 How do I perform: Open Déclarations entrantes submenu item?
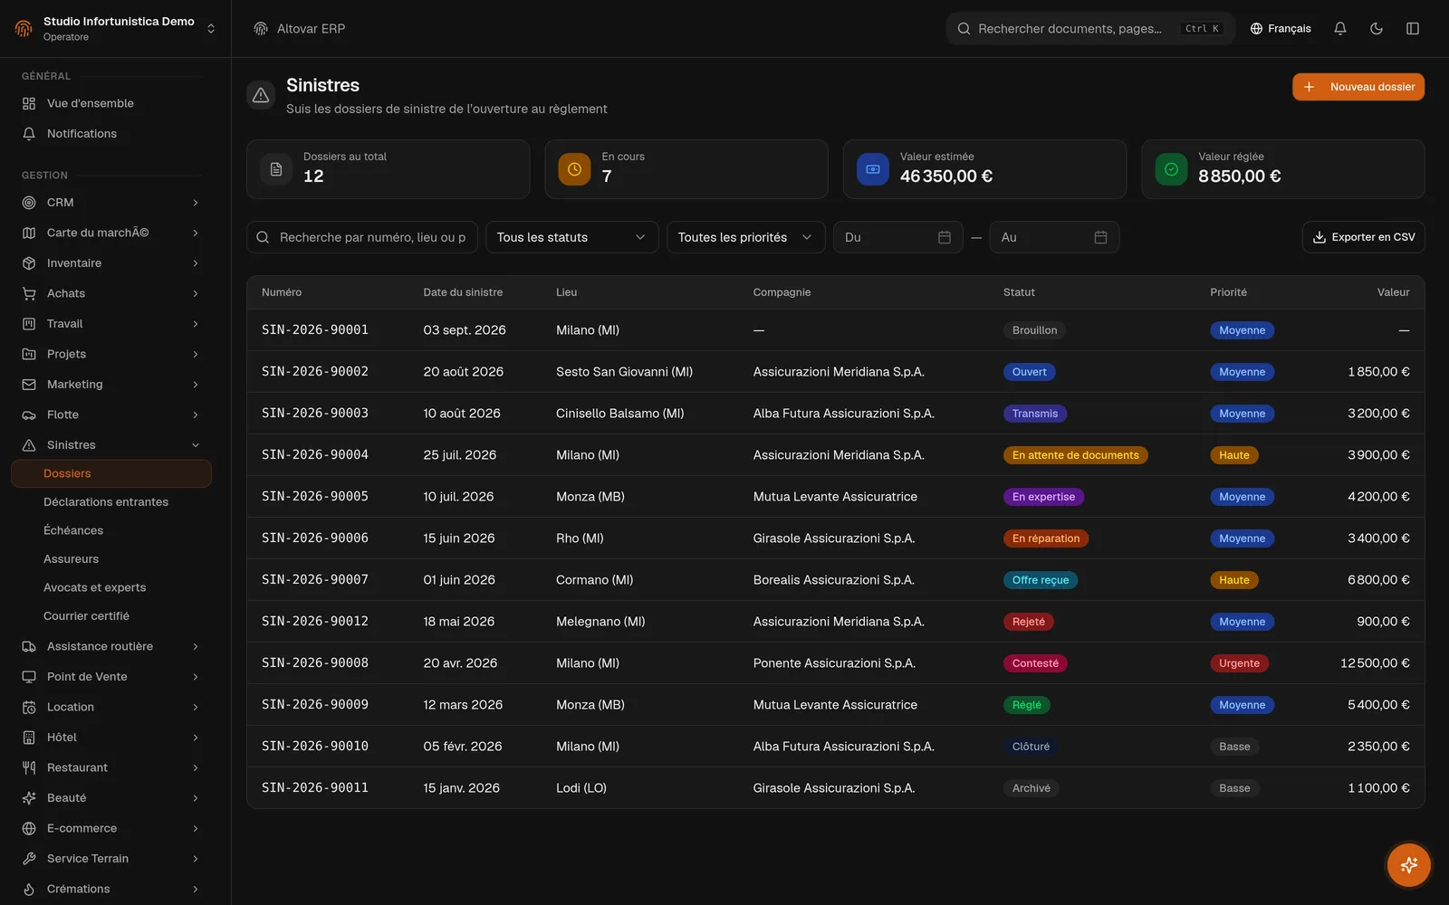pyautogui.click(x=106, y=502)
